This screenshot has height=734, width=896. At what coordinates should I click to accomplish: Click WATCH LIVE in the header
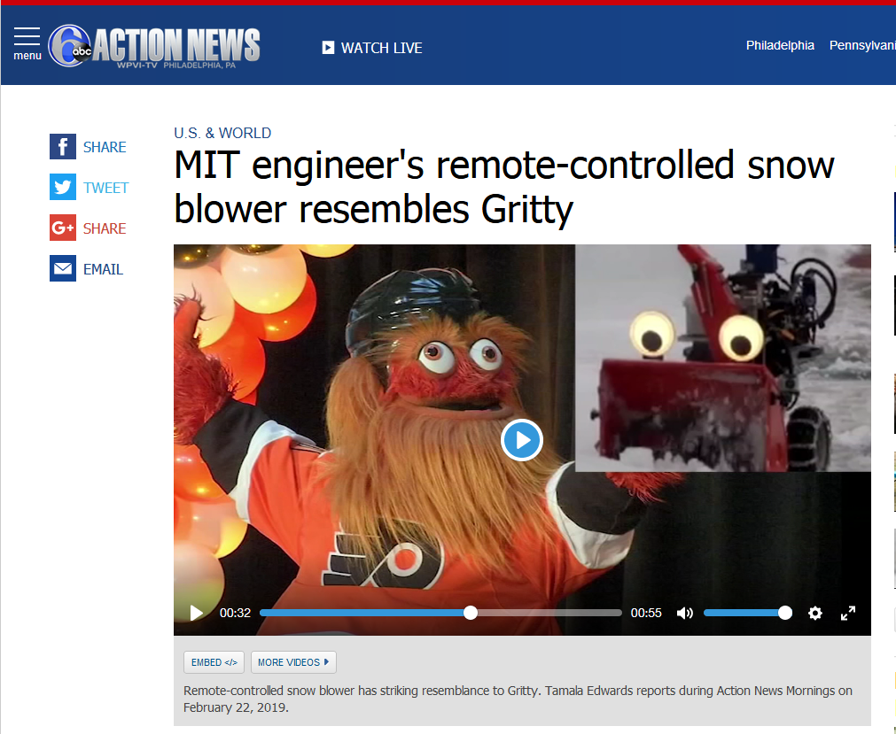pos(372,48)
